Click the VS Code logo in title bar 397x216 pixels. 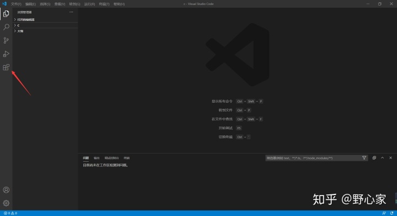[4, 4]
